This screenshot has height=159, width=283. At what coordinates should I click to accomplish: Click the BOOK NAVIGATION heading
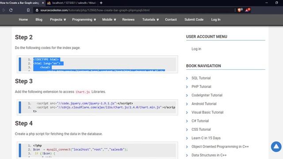(203, 66)
